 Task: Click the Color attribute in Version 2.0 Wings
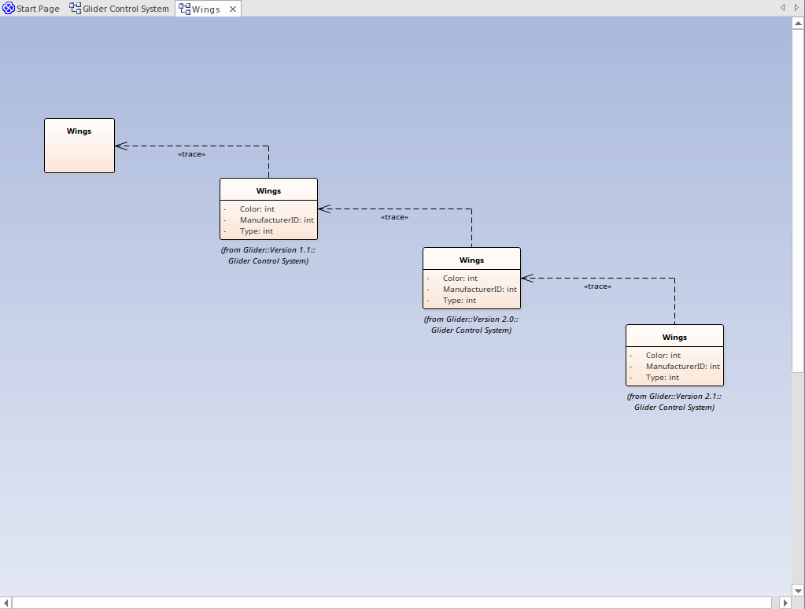click(460, 278)
